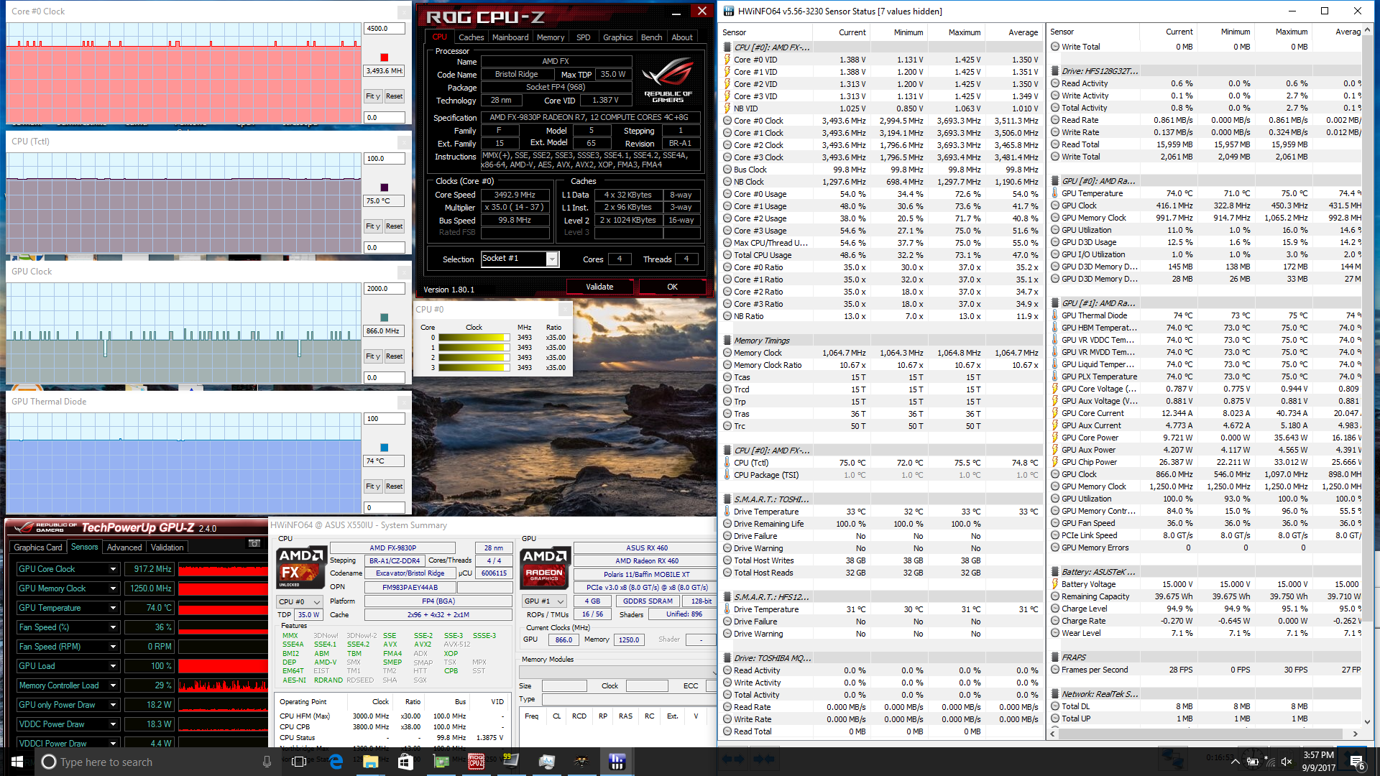Click AMD Radeon Graphics logo in System Summary

click(x=546, y=568)
